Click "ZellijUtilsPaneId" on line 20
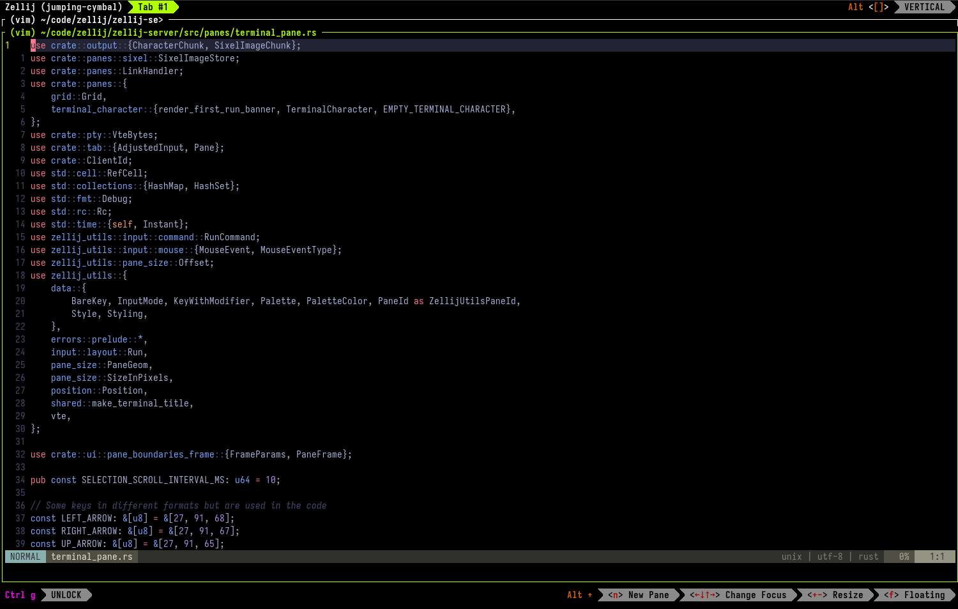 coord(473,301)
